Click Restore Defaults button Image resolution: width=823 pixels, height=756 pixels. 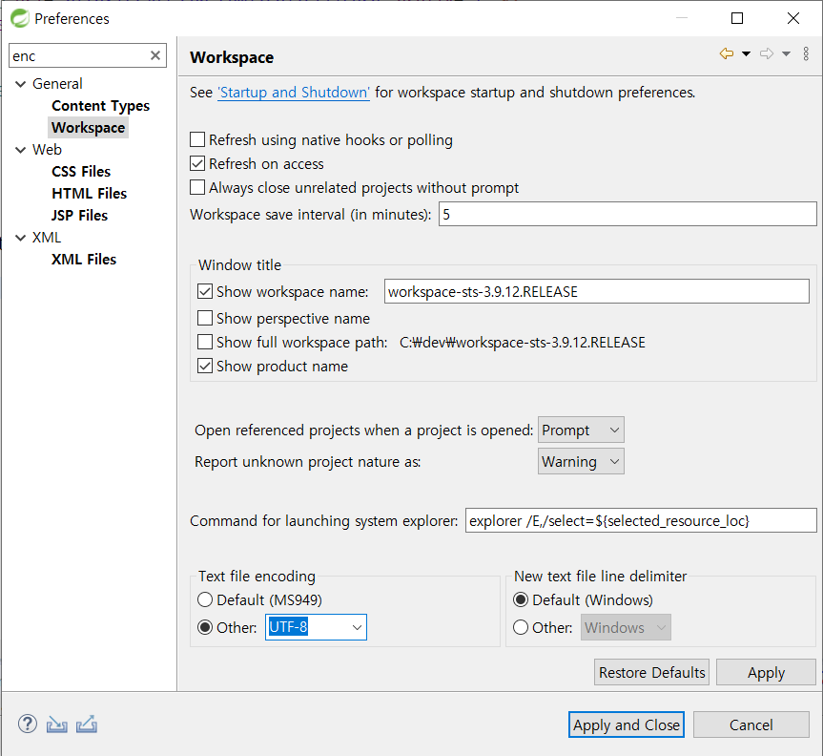[651, 672]
